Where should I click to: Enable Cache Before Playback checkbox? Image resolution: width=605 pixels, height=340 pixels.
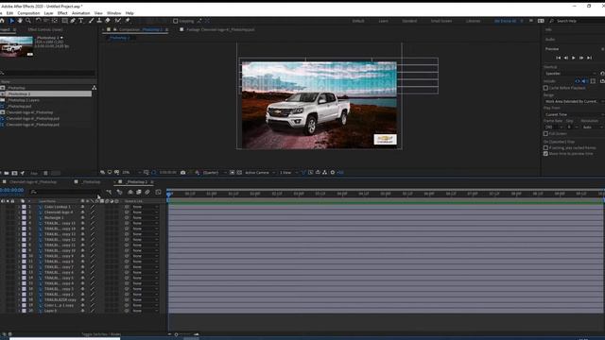(545, 88)
